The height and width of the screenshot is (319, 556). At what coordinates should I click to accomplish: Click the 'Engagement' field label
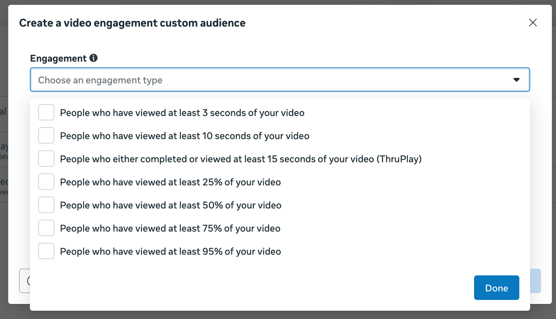58,58
